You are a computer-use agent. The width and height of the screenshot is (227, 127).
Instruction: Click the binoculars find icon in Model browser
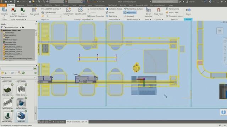click(x=23, y=28)
